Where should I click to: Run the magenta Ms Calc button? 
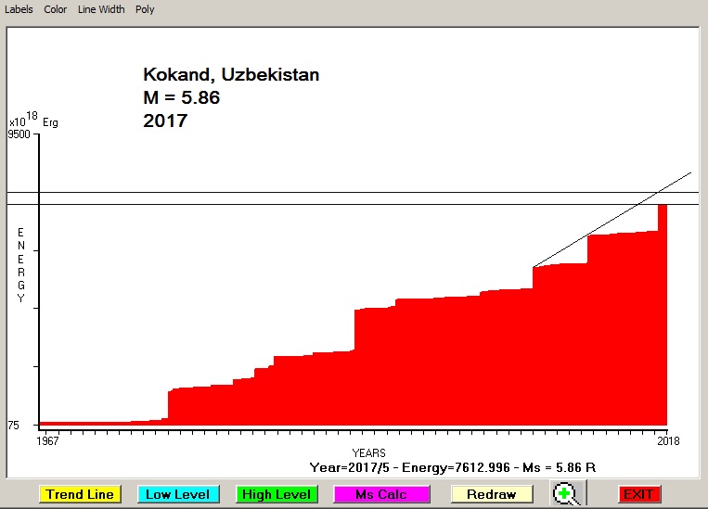380,494
